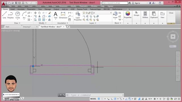Click the Scale tool icon

[40, 20]
